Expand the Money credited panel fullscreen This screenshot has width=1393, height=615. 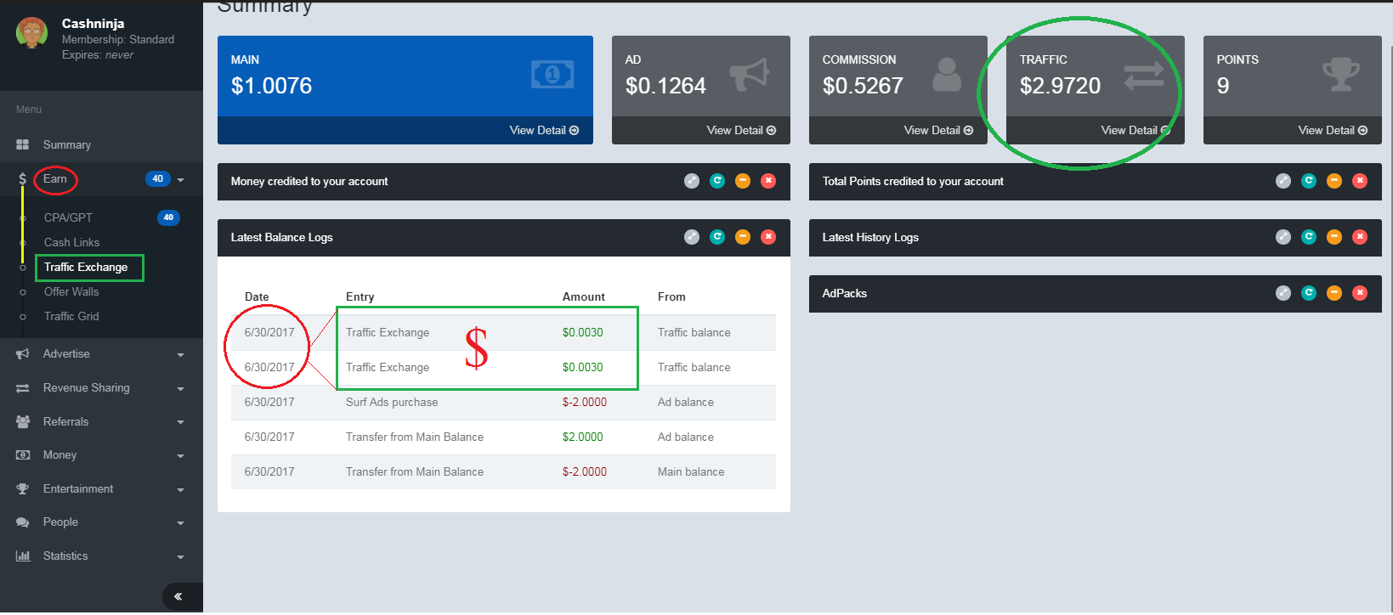tap(692, 181)
